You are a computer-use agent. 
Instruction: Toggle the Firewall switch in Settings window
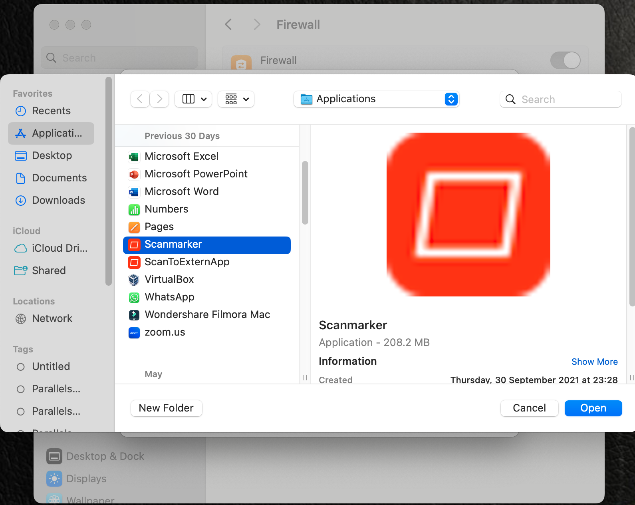[566, 61]
